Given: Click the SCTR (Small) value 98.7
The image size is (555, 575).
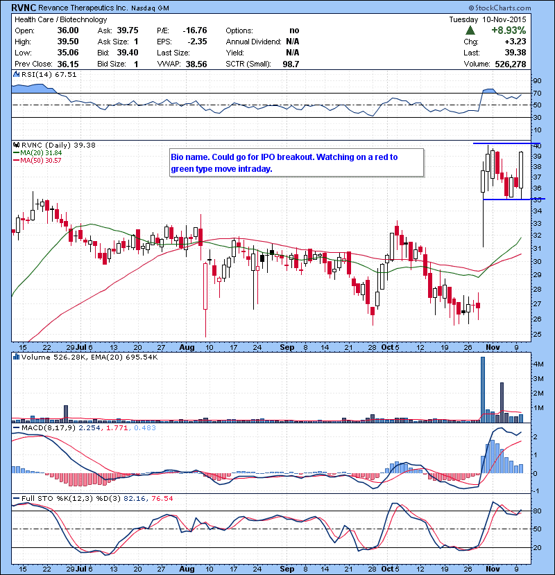Looking at the screenshot, I should coord(291,64).
